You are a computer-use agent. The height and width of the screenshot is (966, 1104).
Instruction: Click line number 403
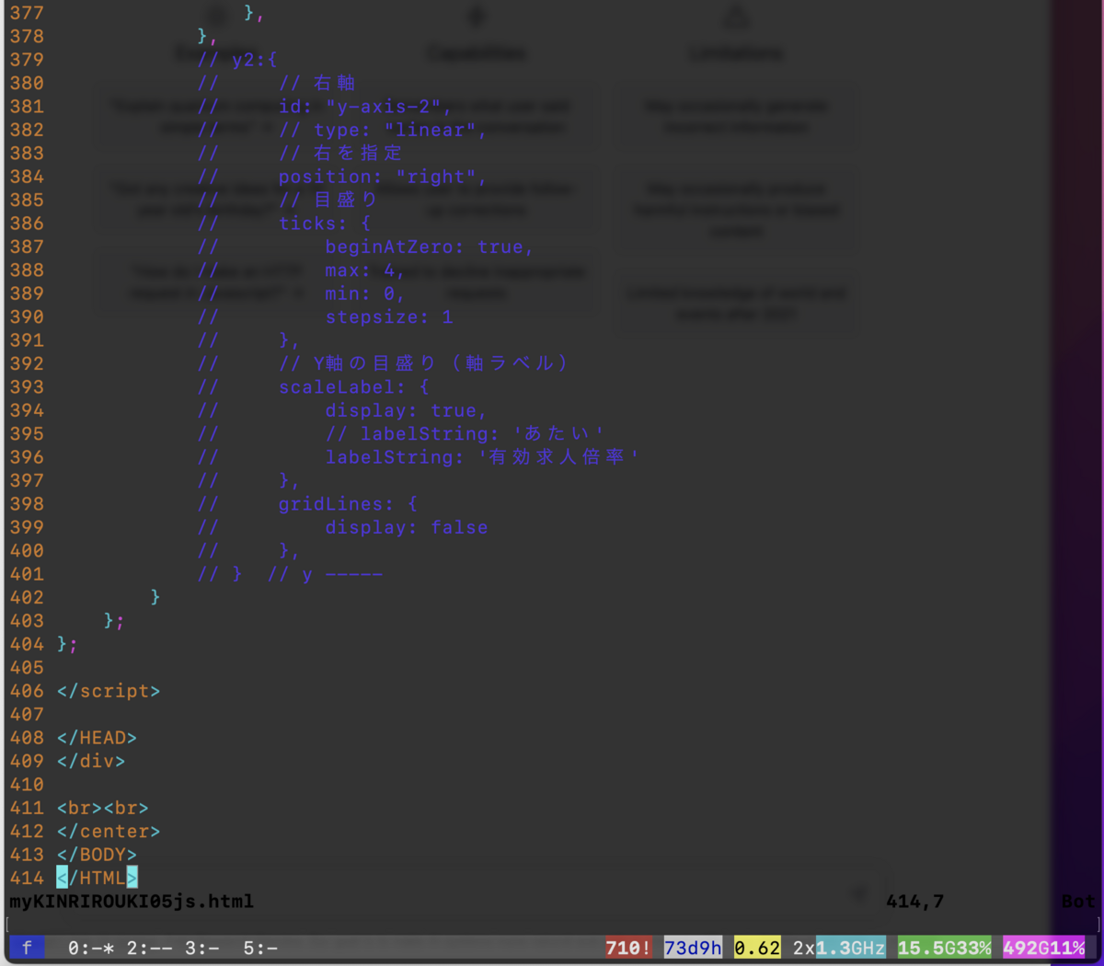click(x=27, y=621)
